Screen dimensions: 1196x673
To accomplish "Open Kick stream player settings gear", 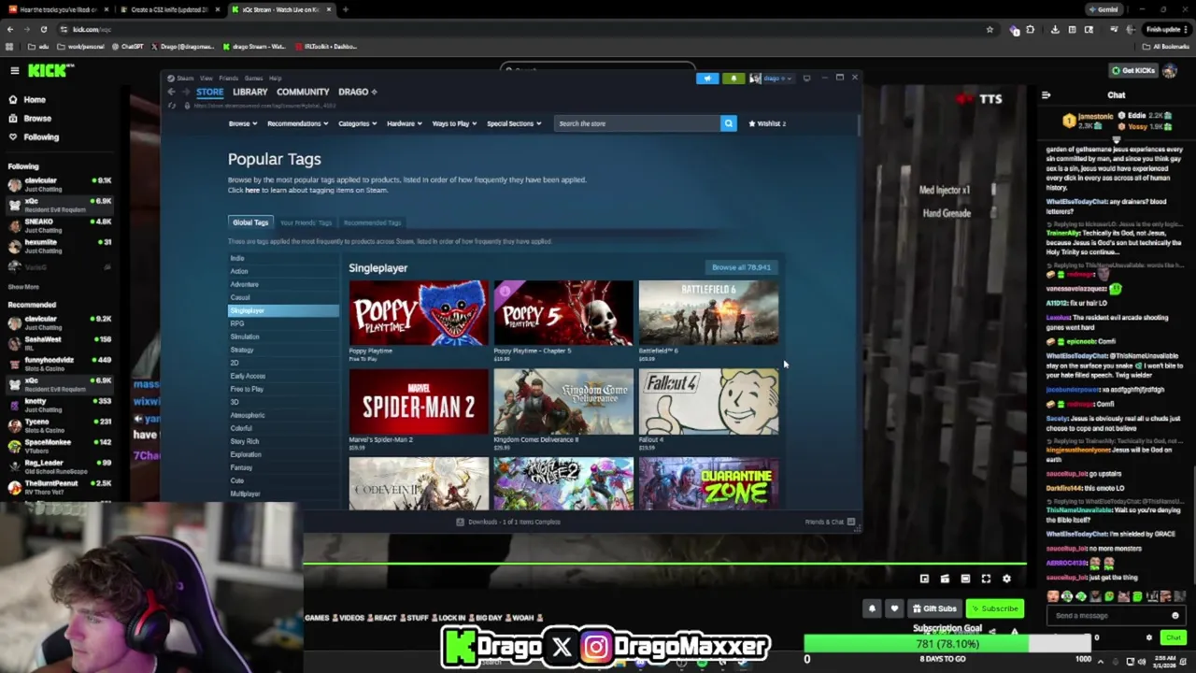I will [x=1006, y=579].
